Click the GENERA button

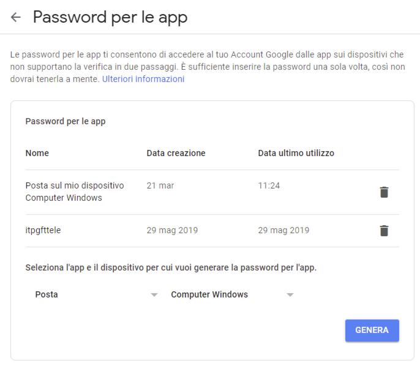pyautogui.click(x=372, y=330)
